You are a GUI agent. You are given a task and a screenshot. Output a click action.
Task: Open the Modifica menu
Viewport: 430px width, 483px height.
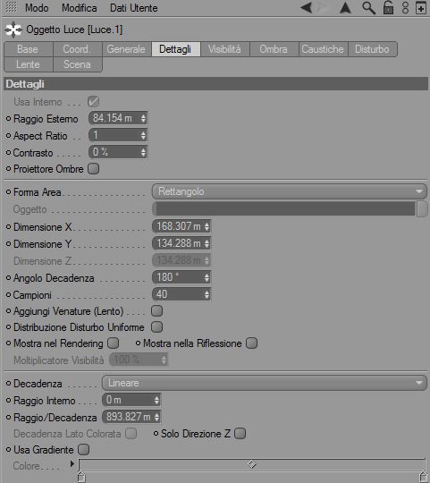tap(79, 8)
